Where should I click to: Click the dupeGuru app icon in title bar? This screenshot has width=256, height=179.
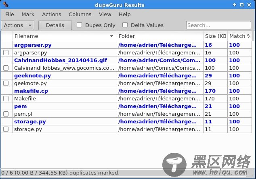click(x=6, y=4)
